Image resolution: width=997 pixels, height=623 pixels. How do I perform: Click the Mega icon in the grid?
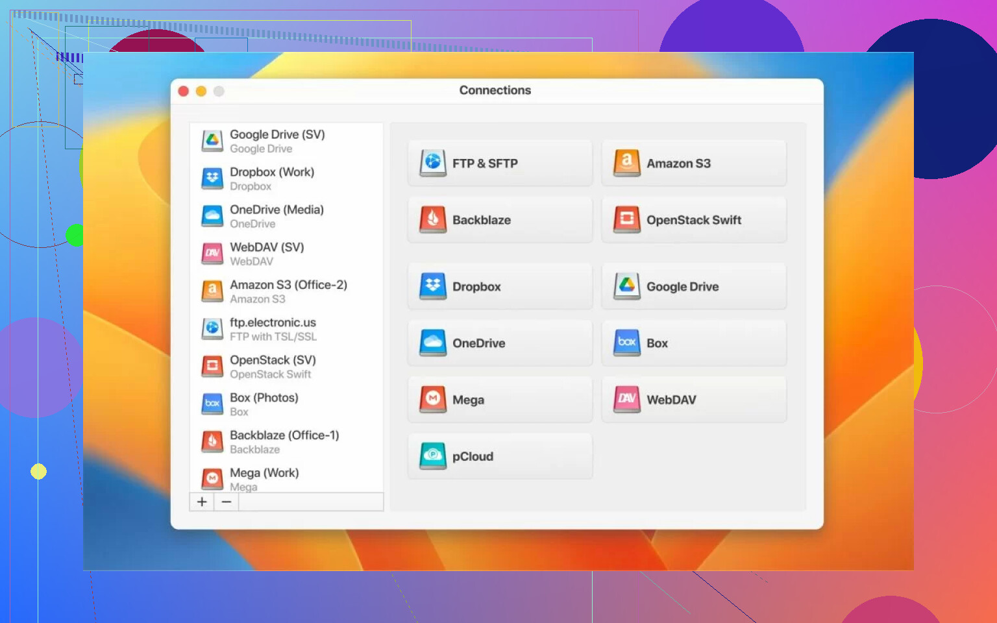click(x=432, y=399)
